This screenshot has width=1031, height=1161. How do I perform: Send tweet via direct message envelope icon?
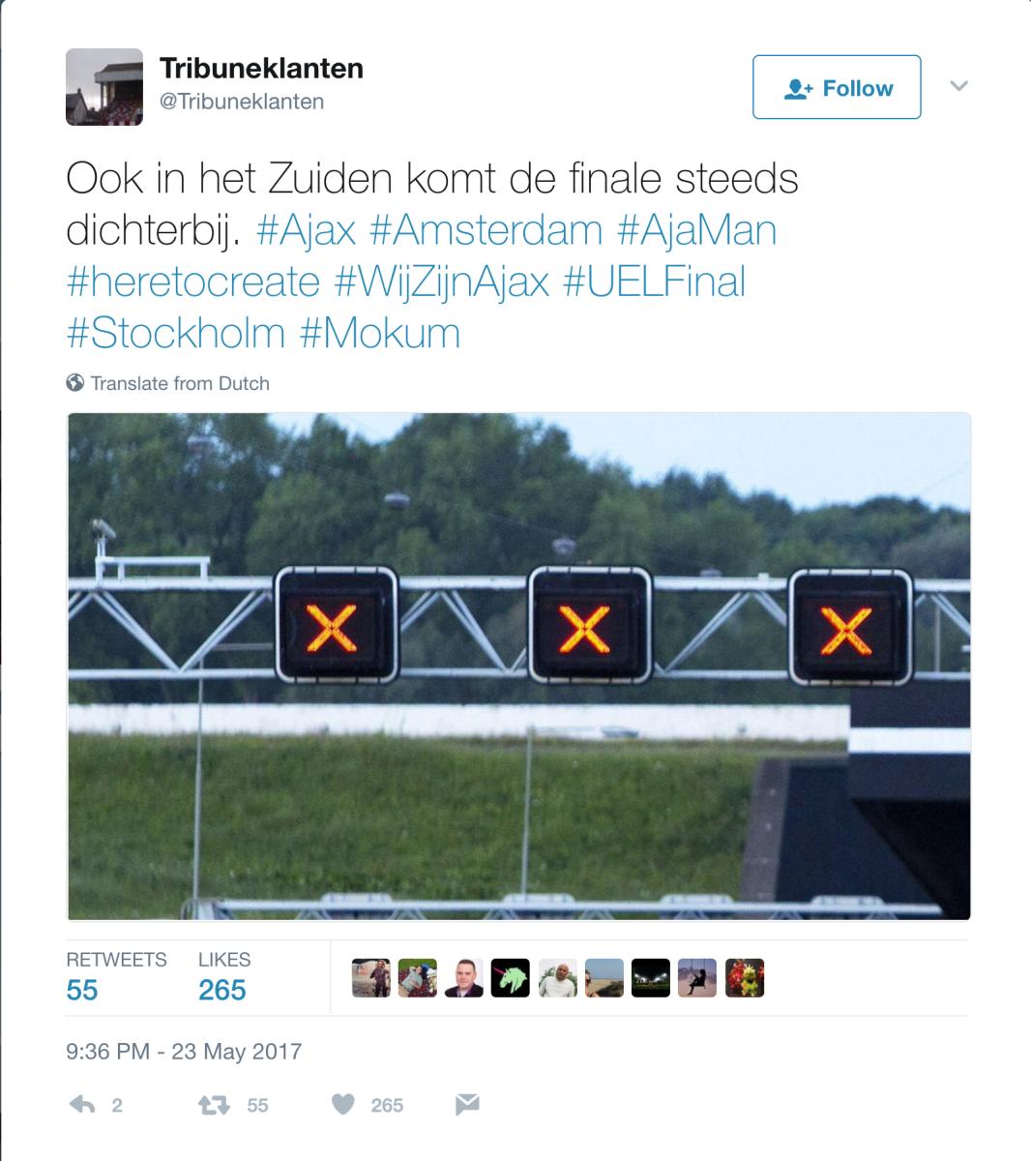coord(467,1105)
